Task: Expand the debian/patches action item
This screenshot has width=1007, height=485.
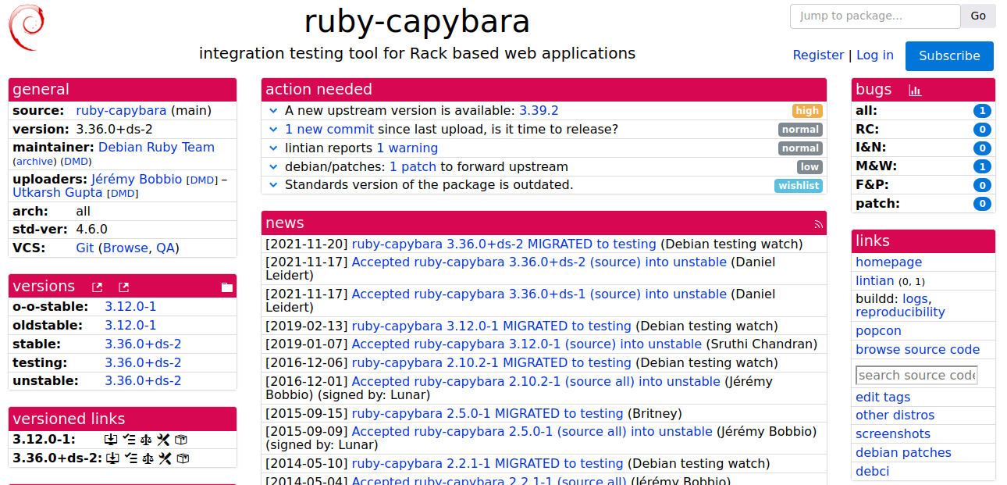Action: 273,167
